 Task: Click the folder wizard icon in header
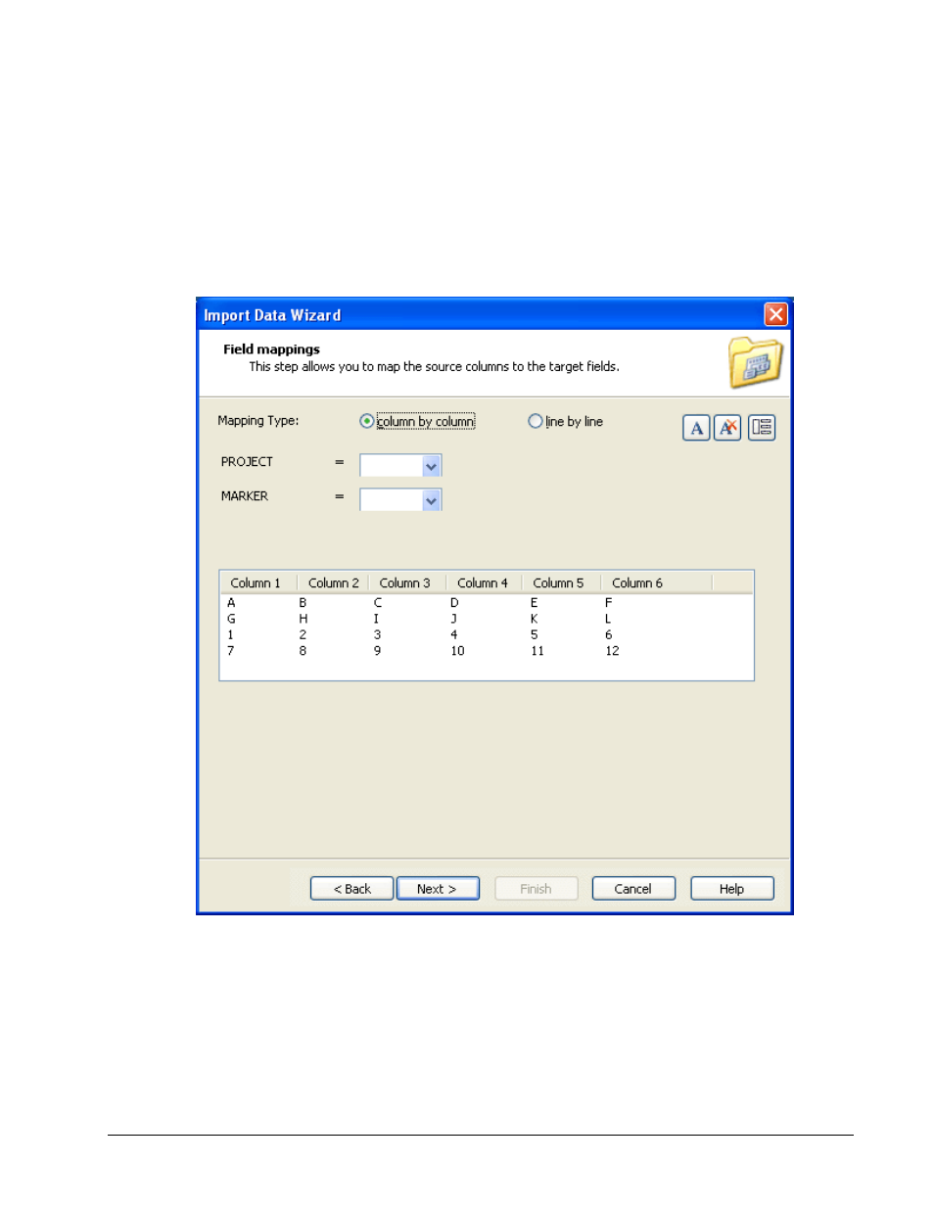(755, 362)
